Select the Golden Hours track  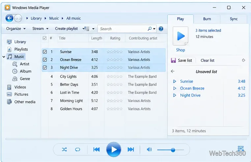tap(103, 109)
